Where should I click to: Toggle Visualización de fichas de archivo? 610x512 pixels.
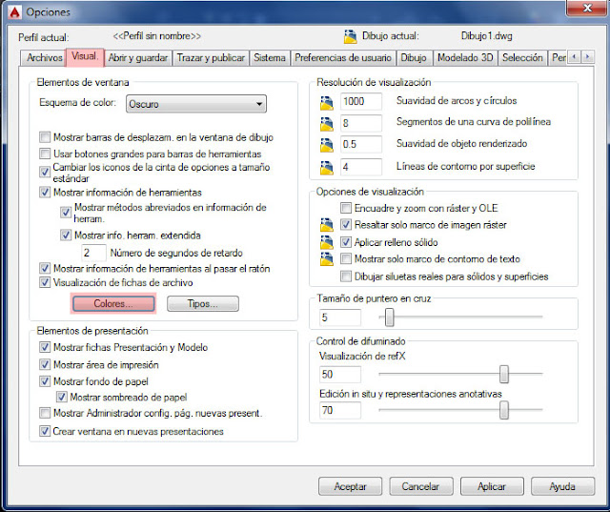[45, 282]
